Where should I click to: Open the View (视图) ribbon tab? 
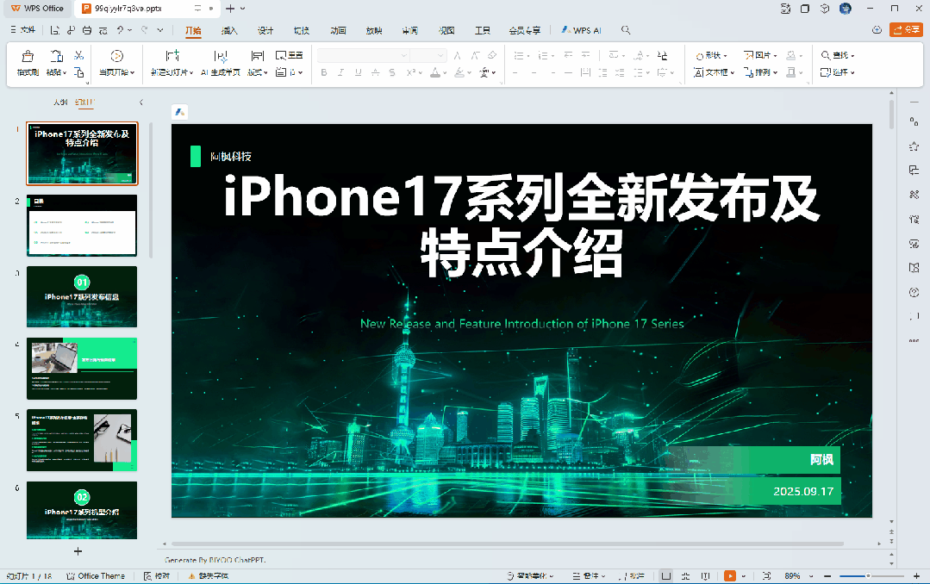446,30
